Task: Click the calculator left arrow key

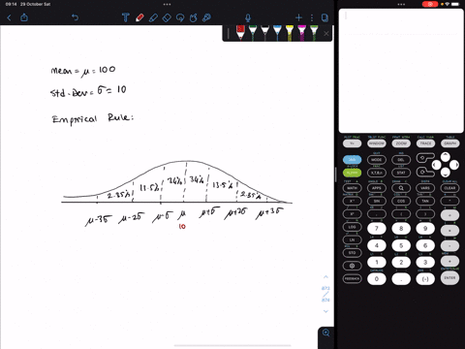Action: pos(436,165)
